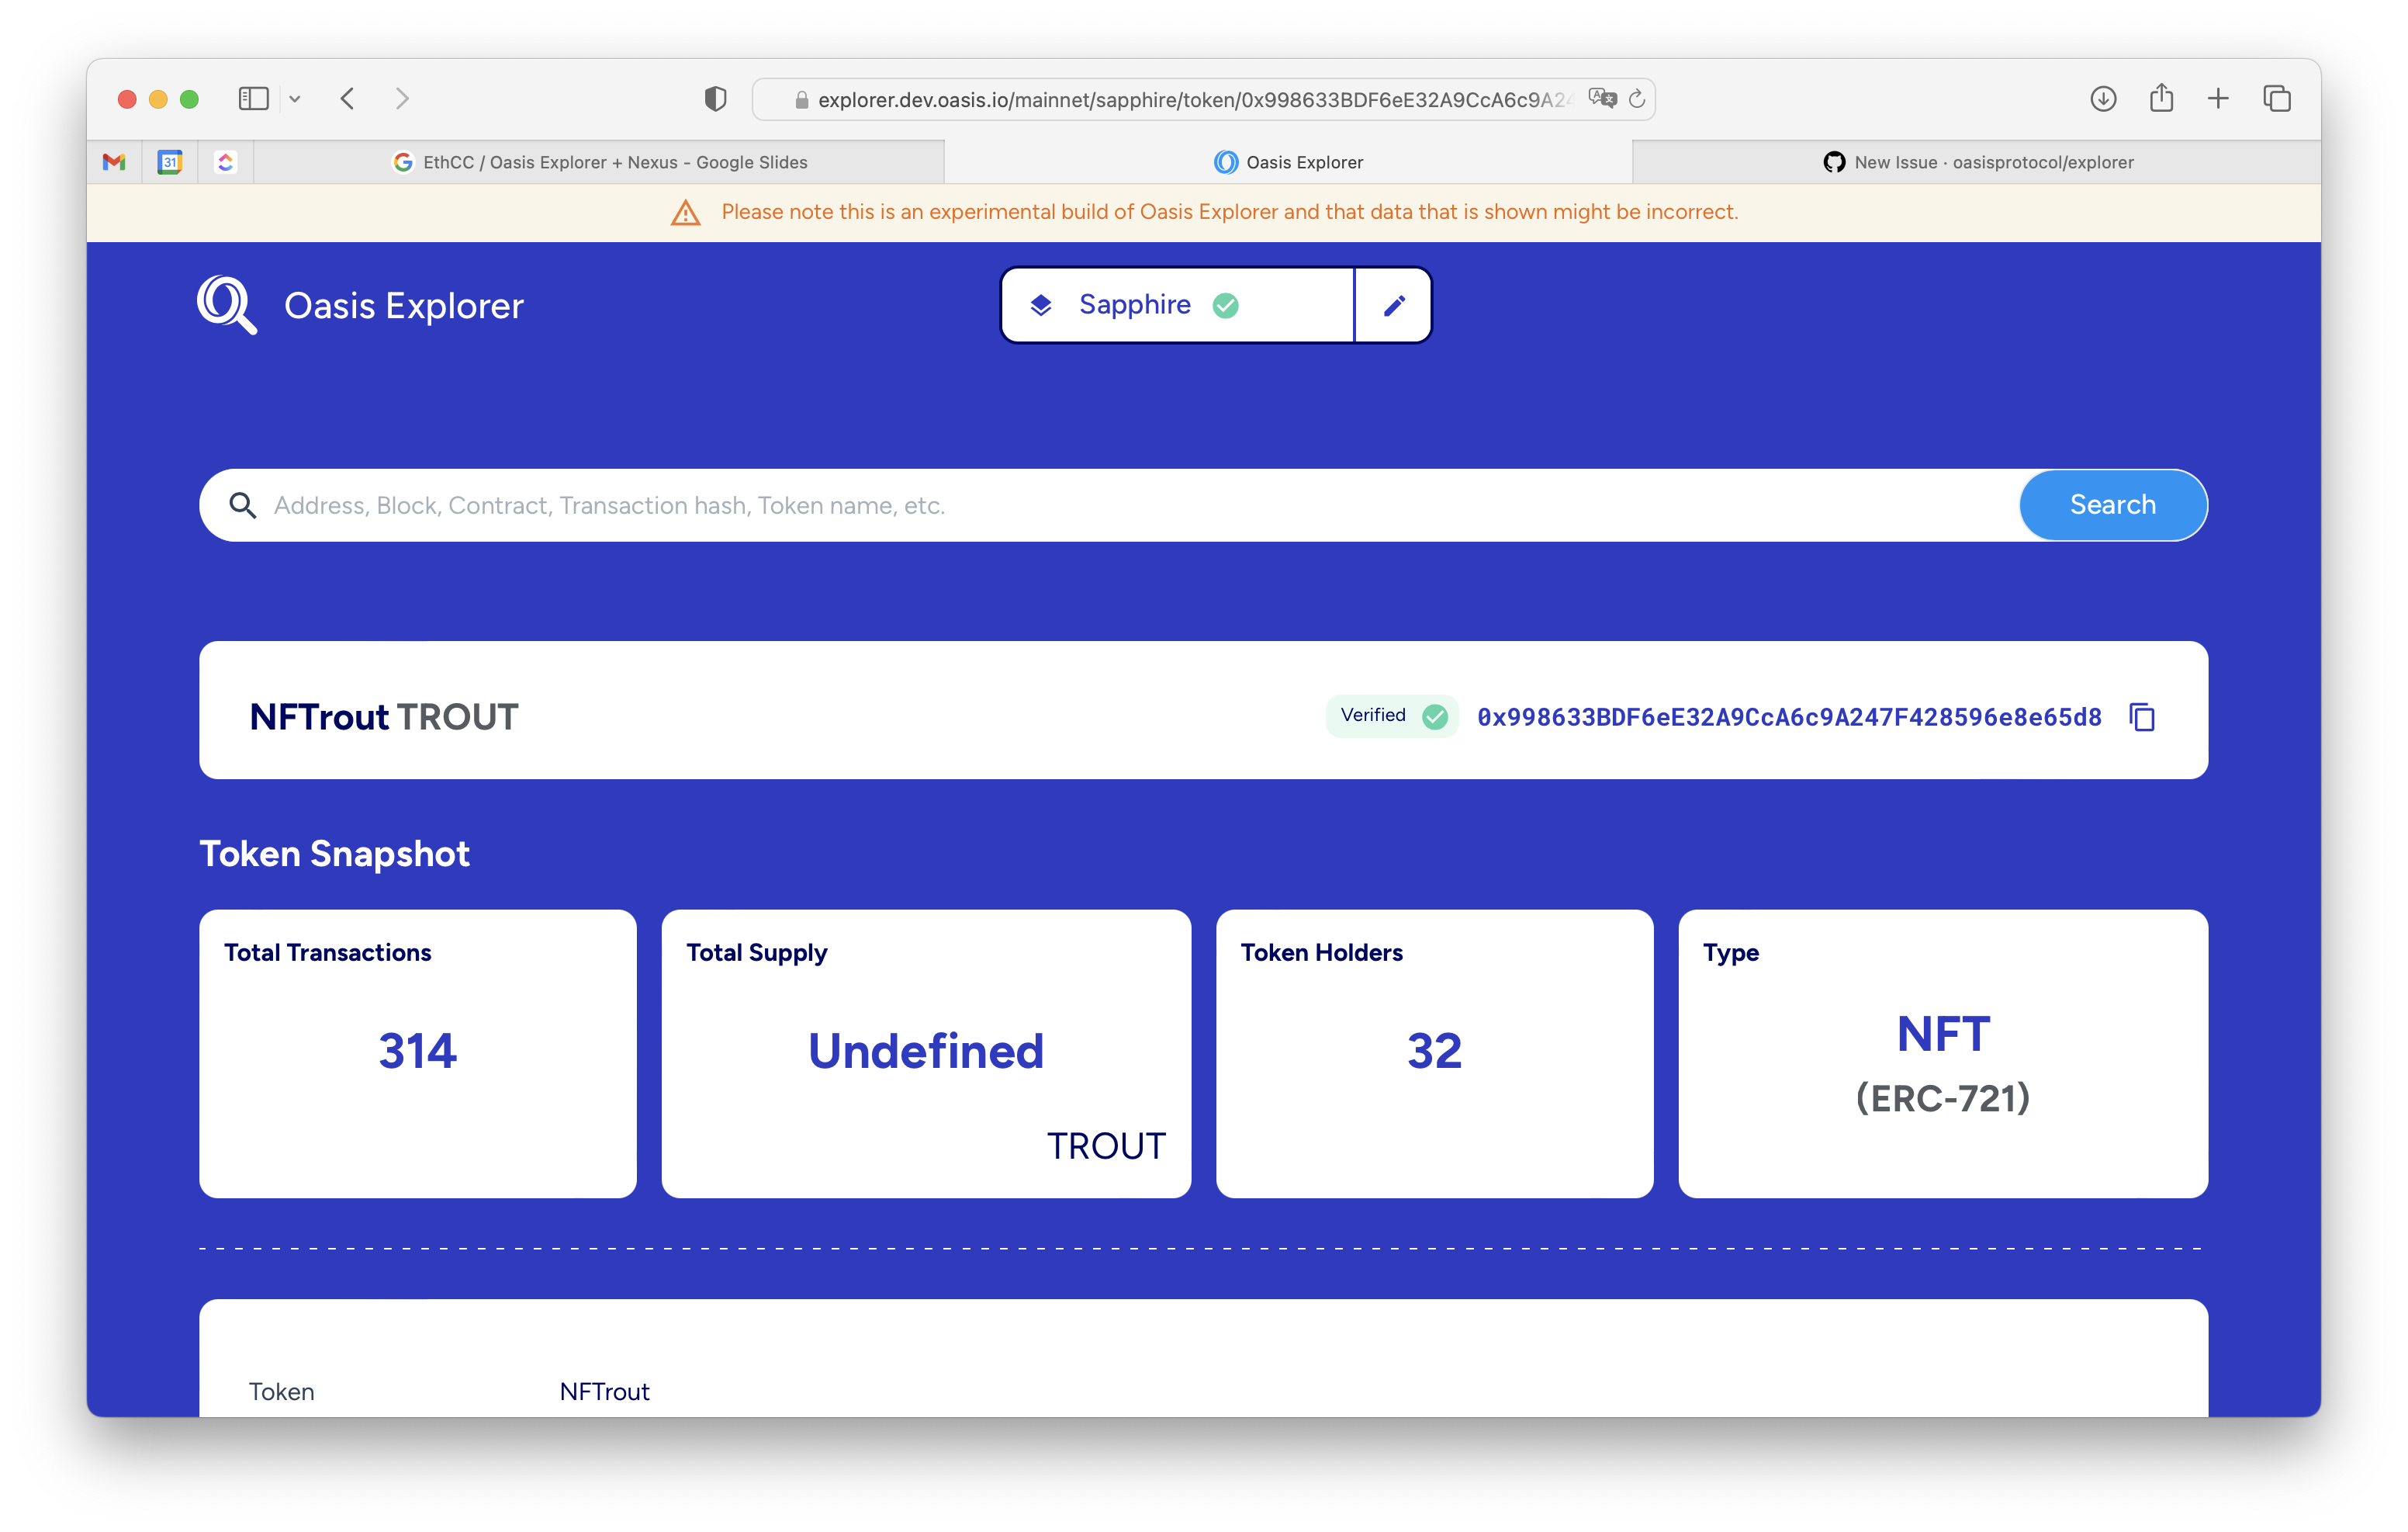Click the Search button
The height and width of the screenshot is (1532, 2408).
point(2112,504)
